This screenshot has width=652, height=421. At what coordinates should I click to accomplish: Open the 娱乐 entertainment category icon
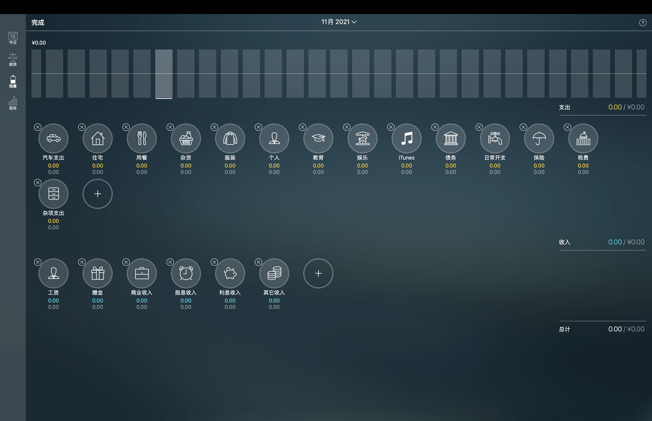pos(363,139)
